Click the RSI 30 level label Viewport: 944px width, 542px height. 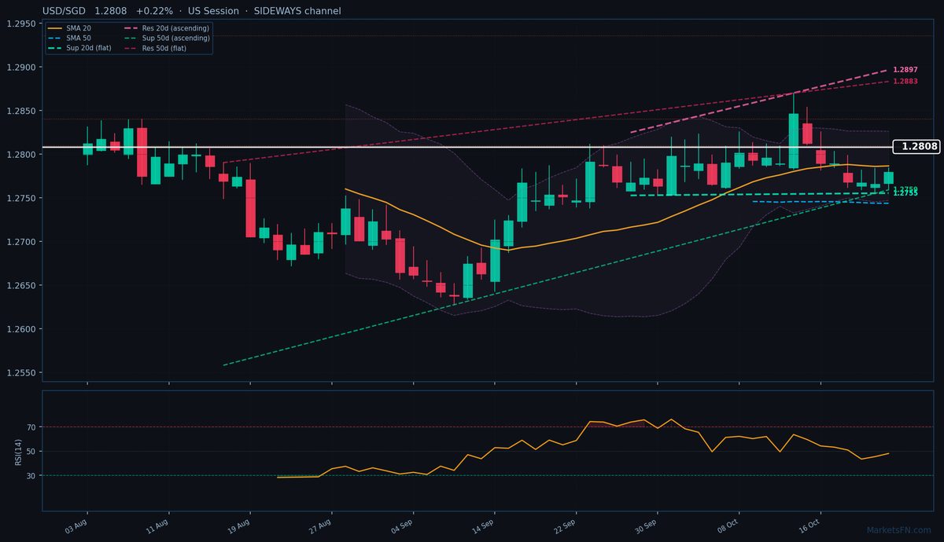point(31,476)
